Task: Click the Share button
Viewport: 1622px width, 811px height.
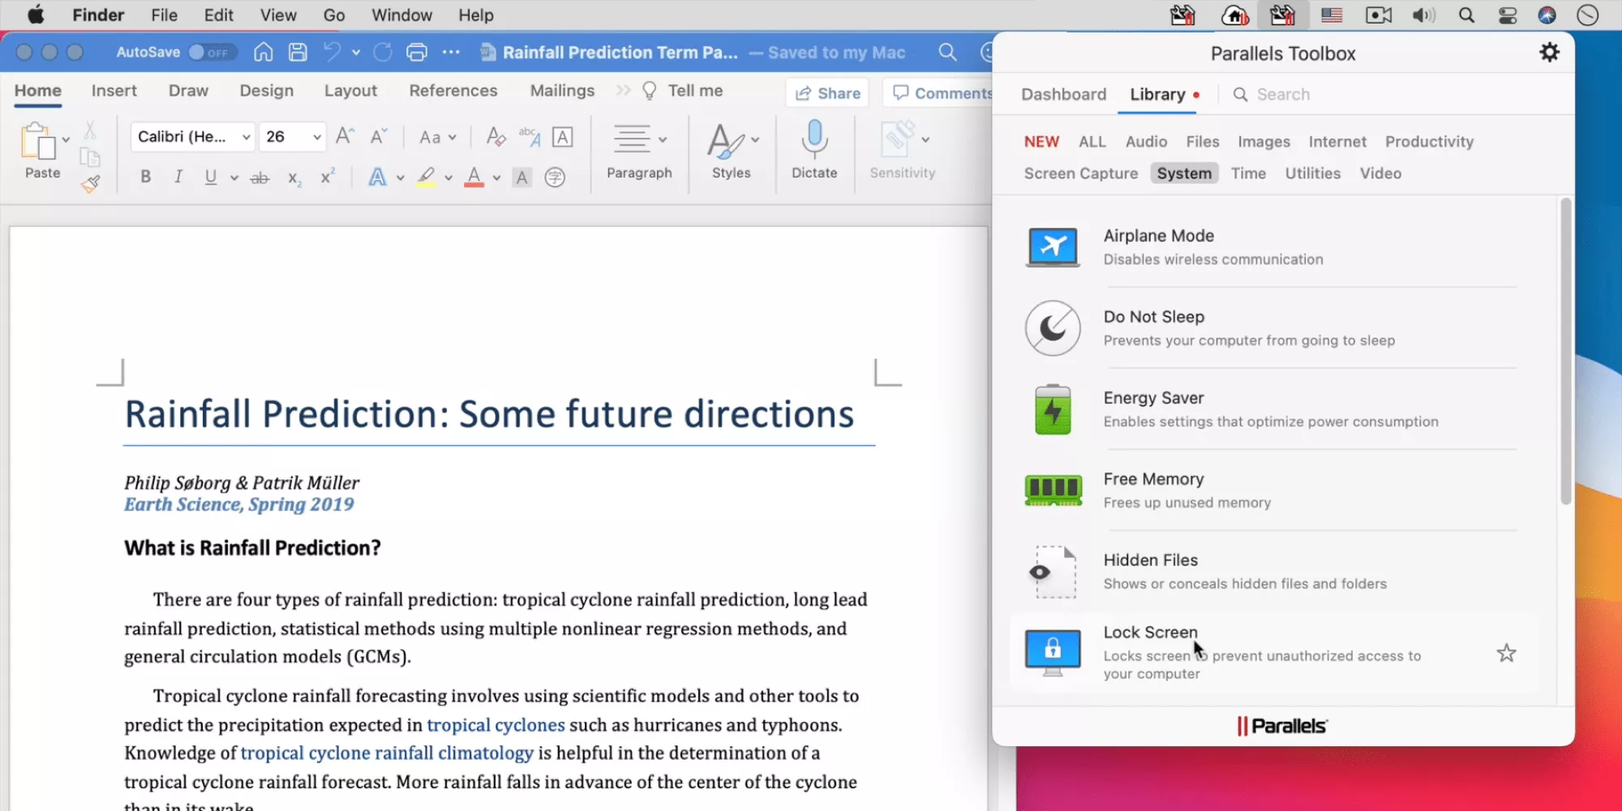Action: [x=827, y=93]
